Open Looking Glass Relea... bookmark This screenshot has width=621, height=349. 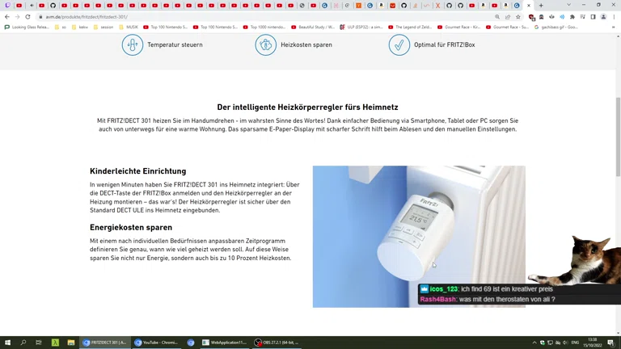pos(27,27)
